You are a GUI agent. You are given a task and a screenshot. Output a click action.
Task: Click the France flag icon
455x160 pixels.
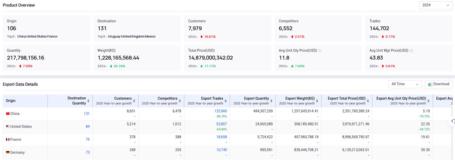click(7, 139)
